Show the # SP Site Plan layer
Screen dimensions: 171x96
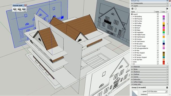pos(158,59)
